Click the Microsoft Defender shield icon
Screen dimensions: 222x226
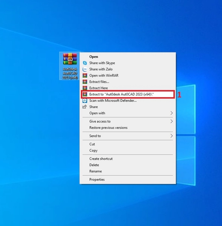(x=85, y=101)
